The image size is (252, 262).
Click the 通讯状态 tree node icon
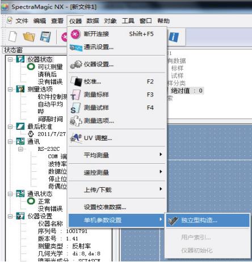[20, 194]
